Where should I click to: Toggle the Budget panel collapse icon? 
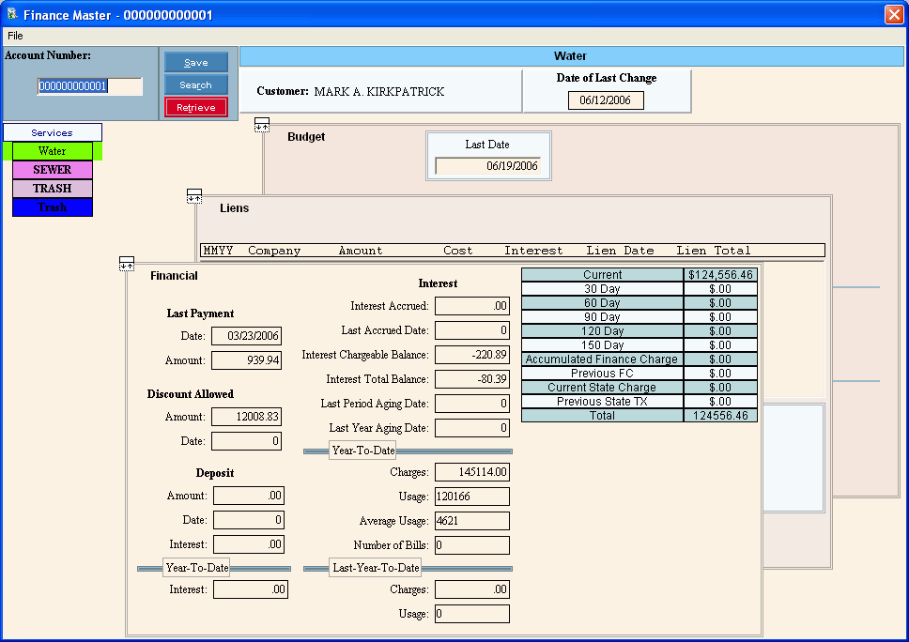[x=262, y=125]
